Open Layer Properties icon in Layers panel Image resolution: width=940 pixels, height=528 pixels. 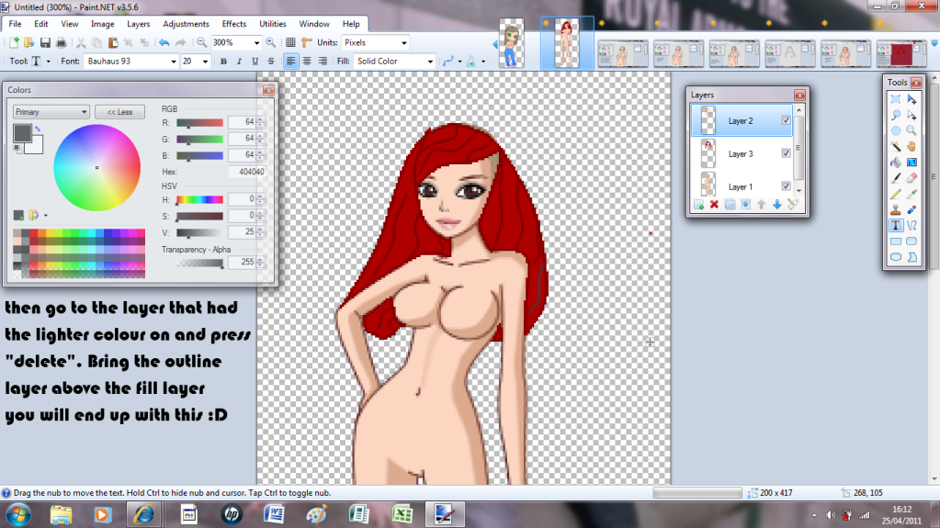pyautogui.click(x=793, y=205)
